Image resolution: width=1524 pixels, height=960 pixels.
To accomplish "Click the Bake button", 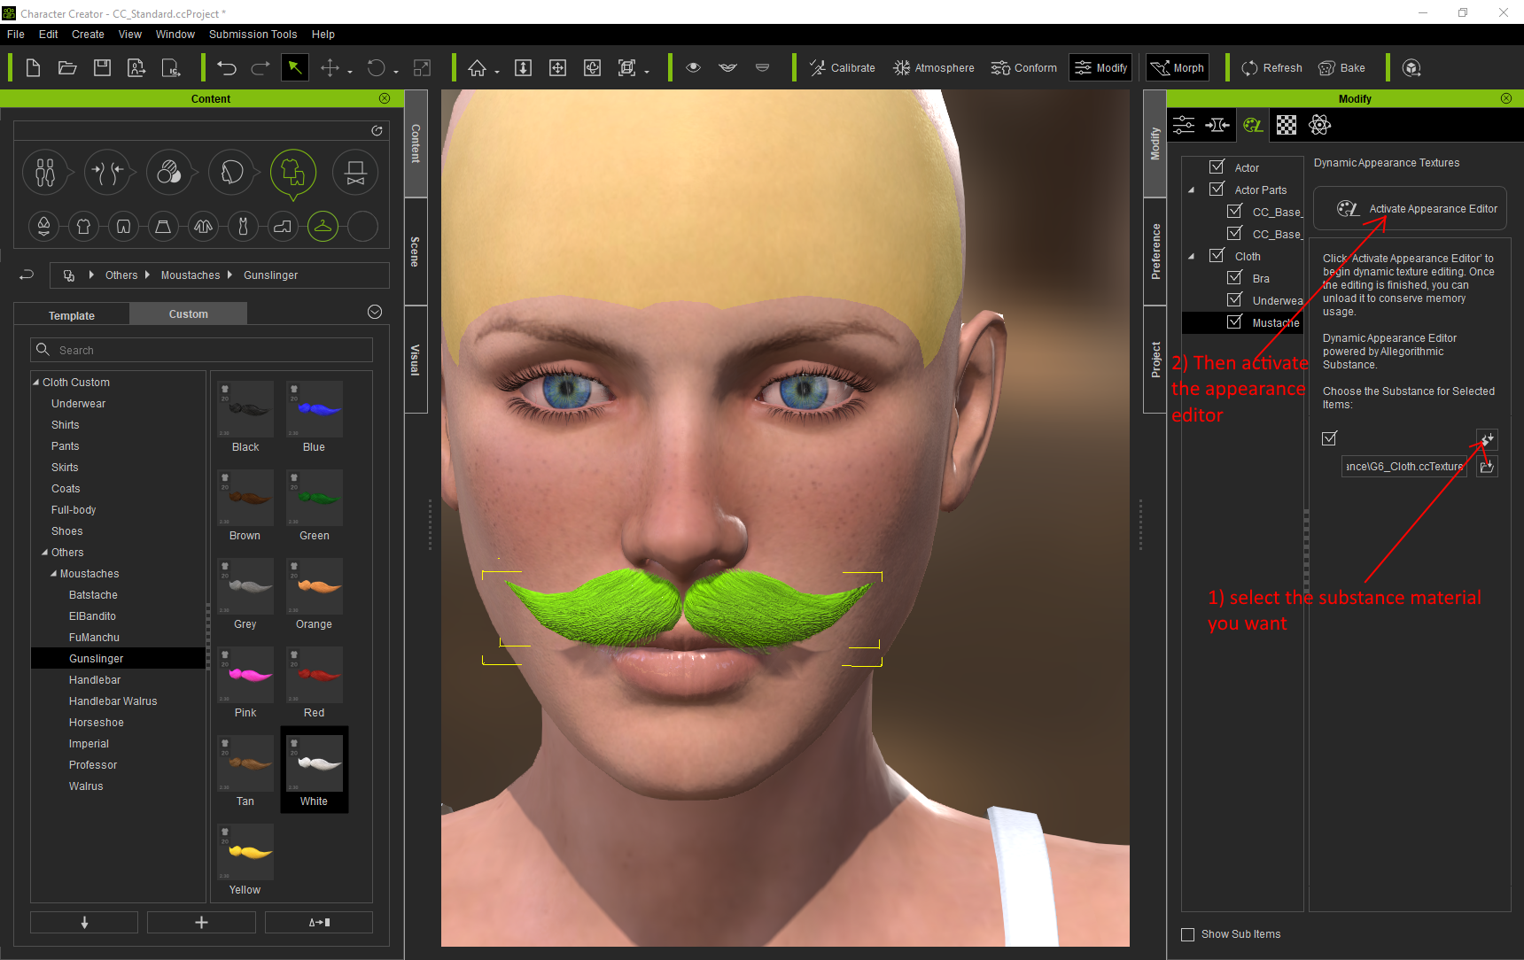I will (1341, 68).
